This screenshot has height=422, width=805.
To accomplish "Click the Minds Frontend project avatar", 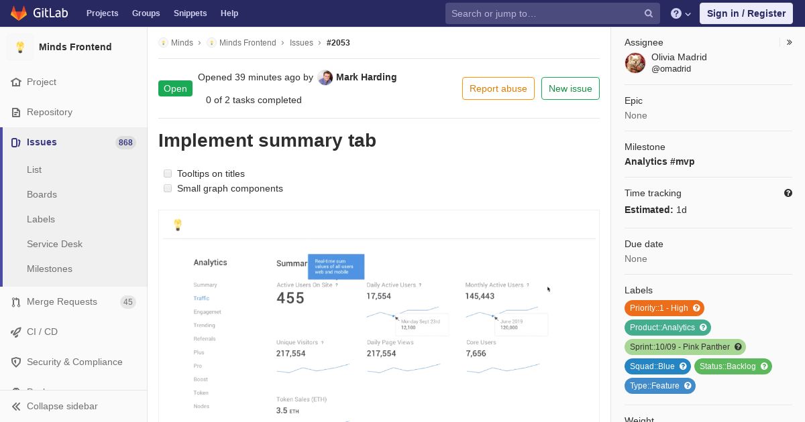I will click(20, 47).
